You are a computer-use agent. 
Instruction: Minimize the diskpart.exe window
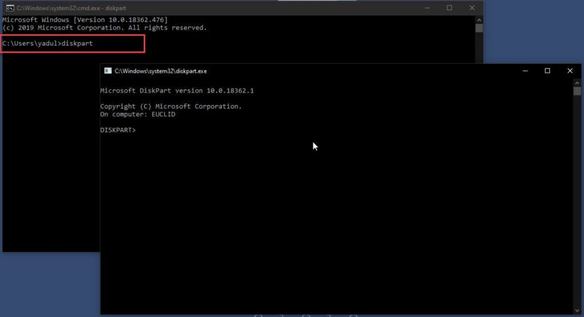(x=525, y=71)
